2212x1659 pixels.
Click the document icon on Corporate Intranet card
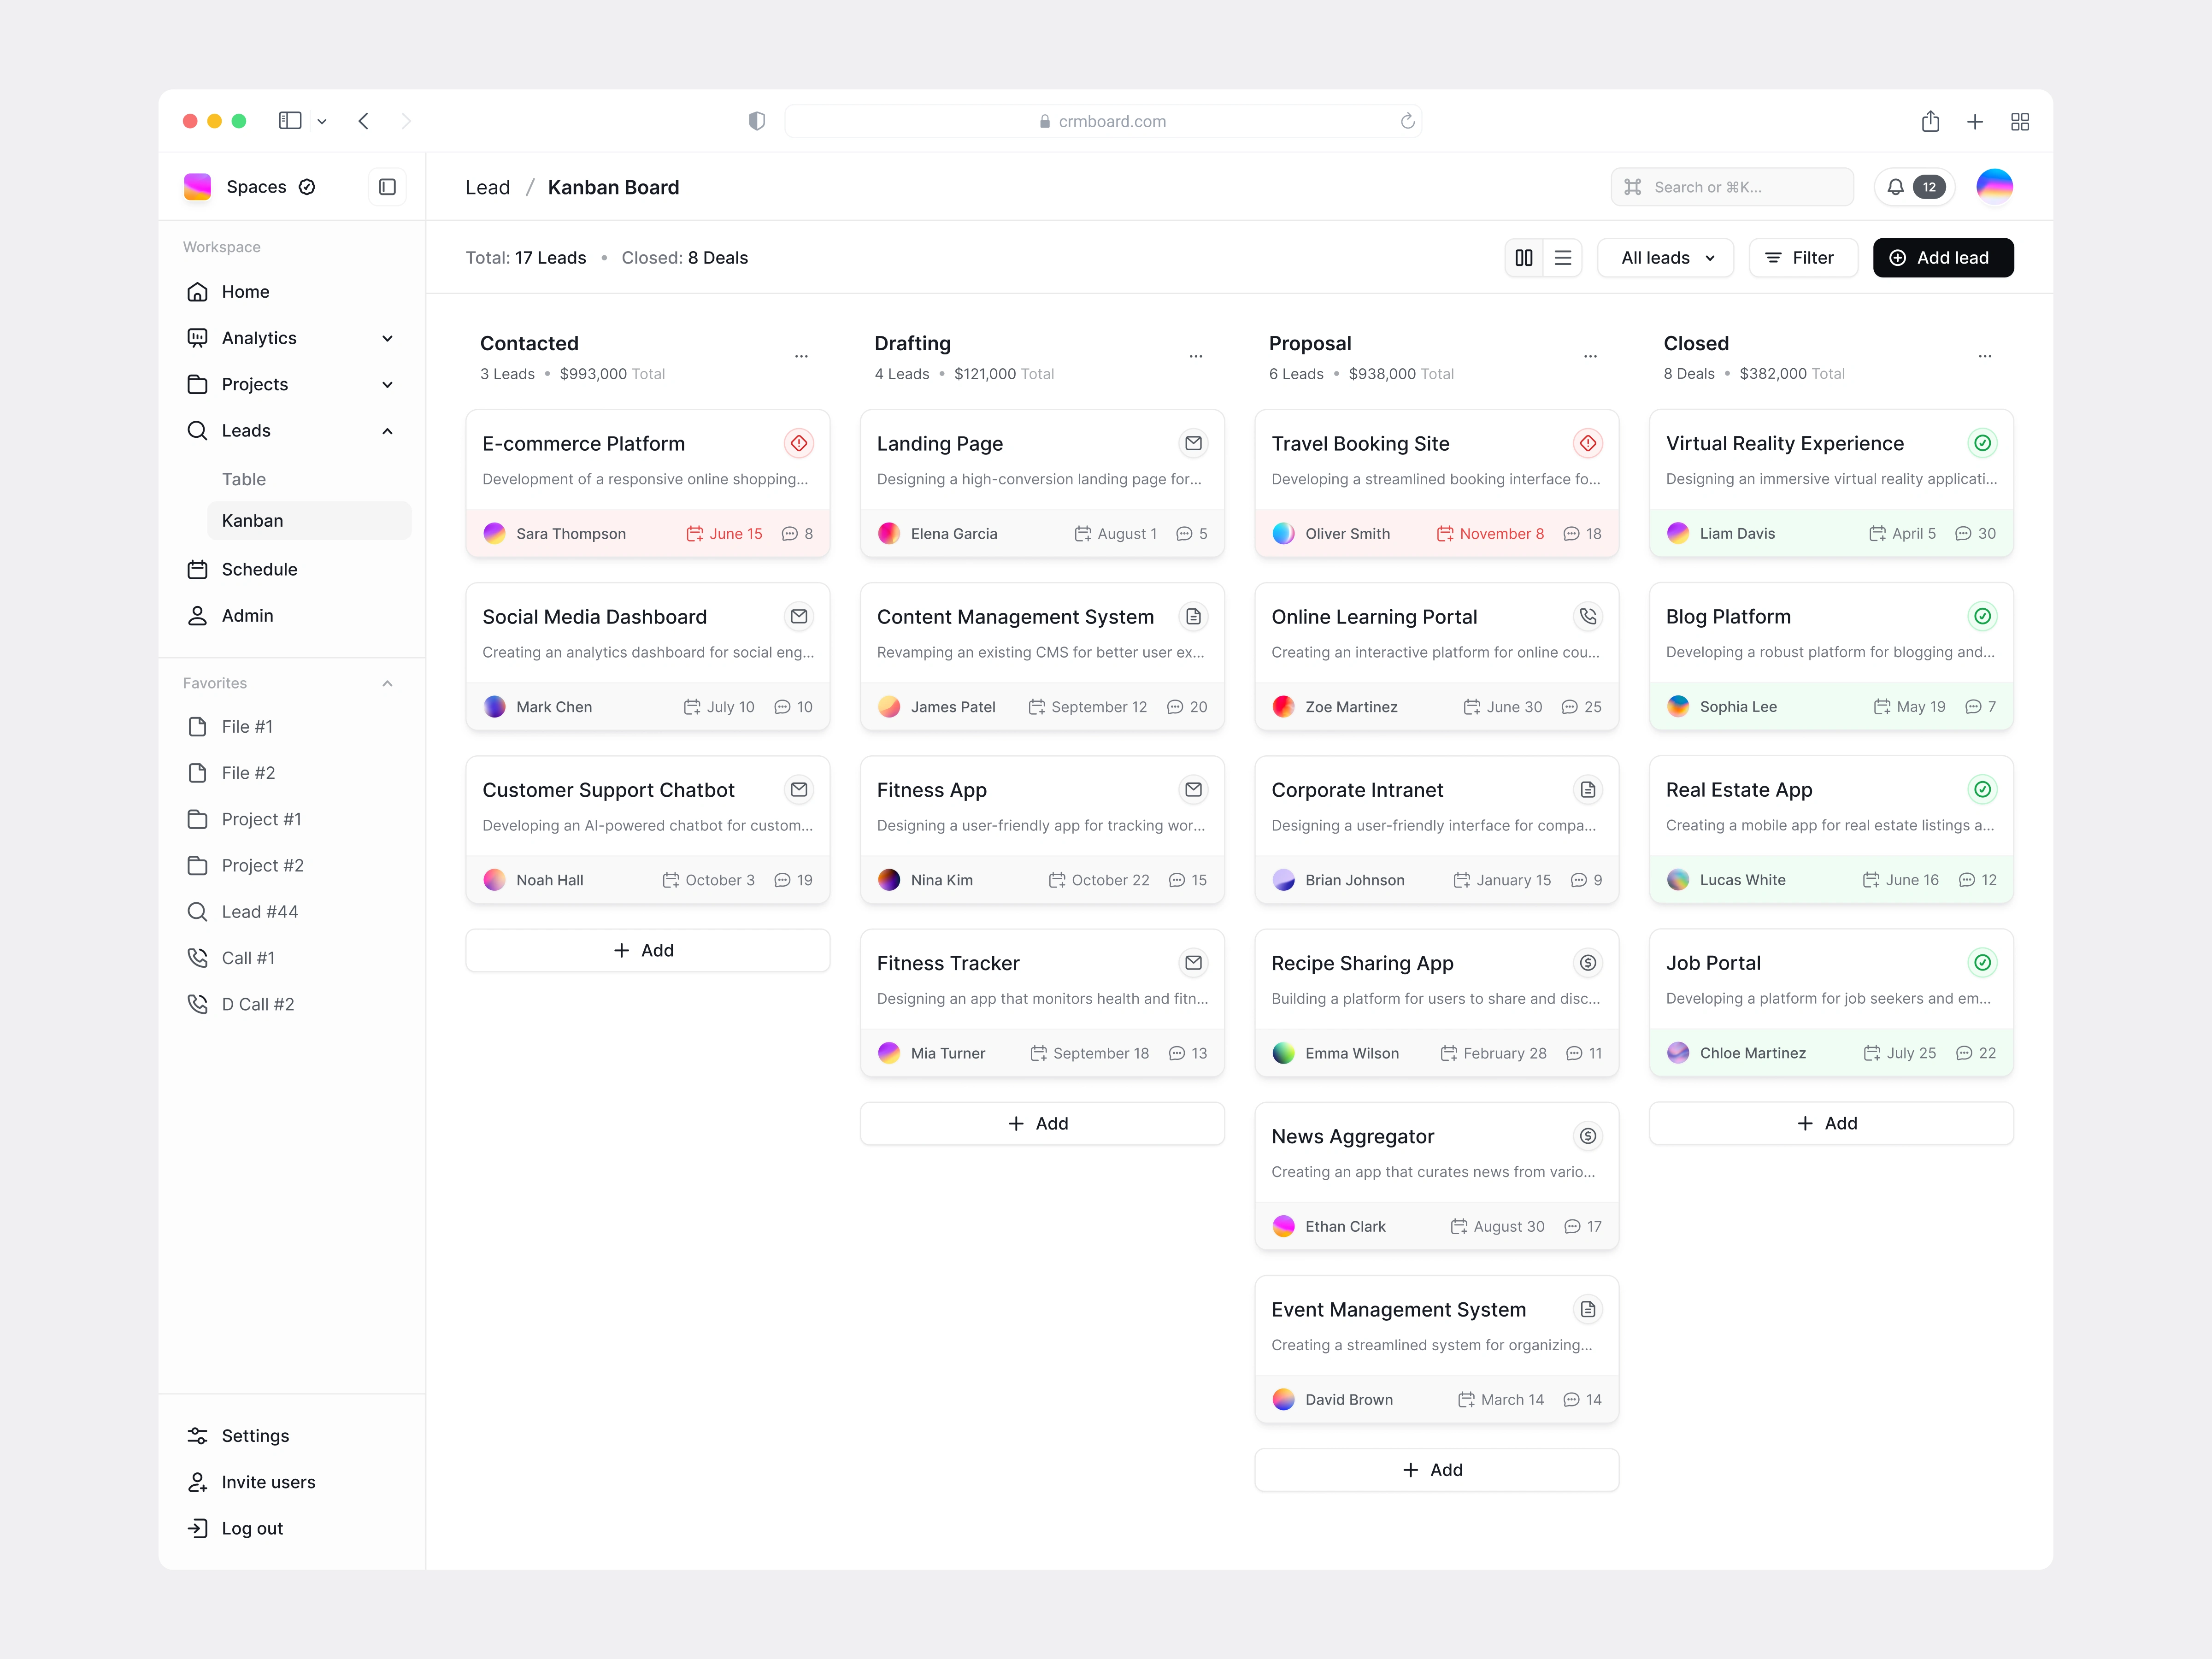point(1587,789)
